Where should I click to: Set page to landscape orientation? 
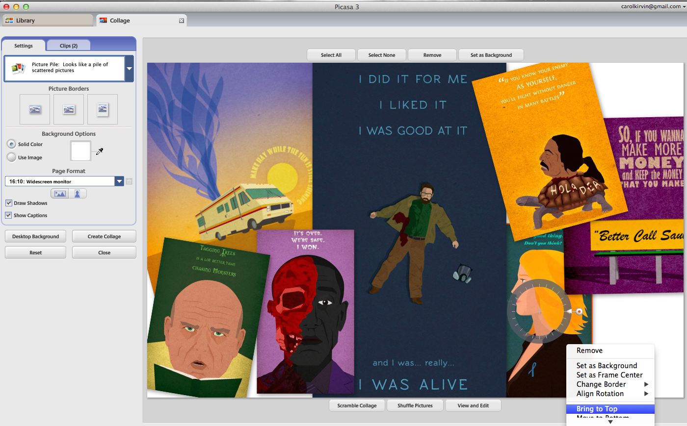point(60,194)
